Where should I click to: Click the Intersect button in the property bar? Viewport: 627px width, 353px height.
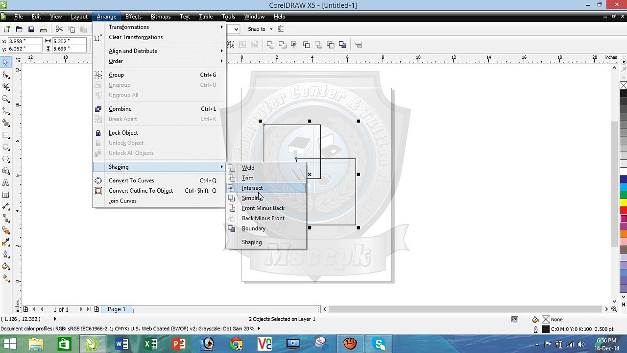pyautogui.click(x=294, y=45)
